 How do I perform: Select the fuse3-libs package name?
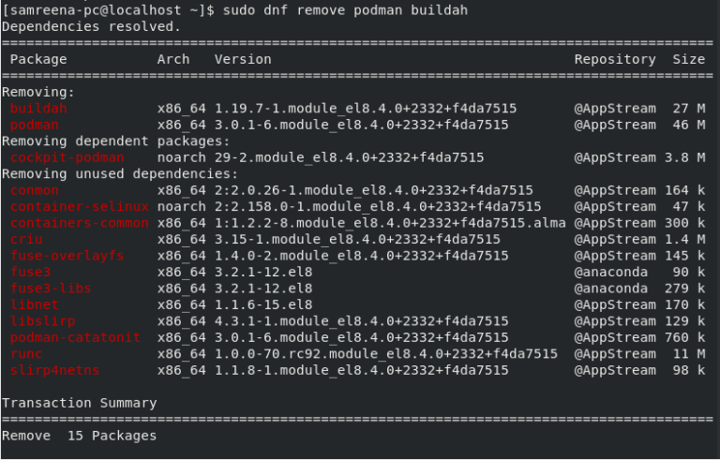pos(51,289)
